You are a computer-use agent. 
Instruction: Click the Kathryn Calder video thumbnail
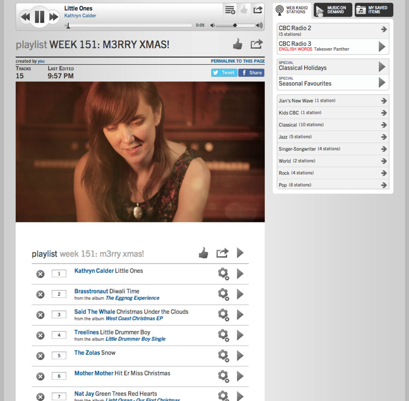pos(140,152)
